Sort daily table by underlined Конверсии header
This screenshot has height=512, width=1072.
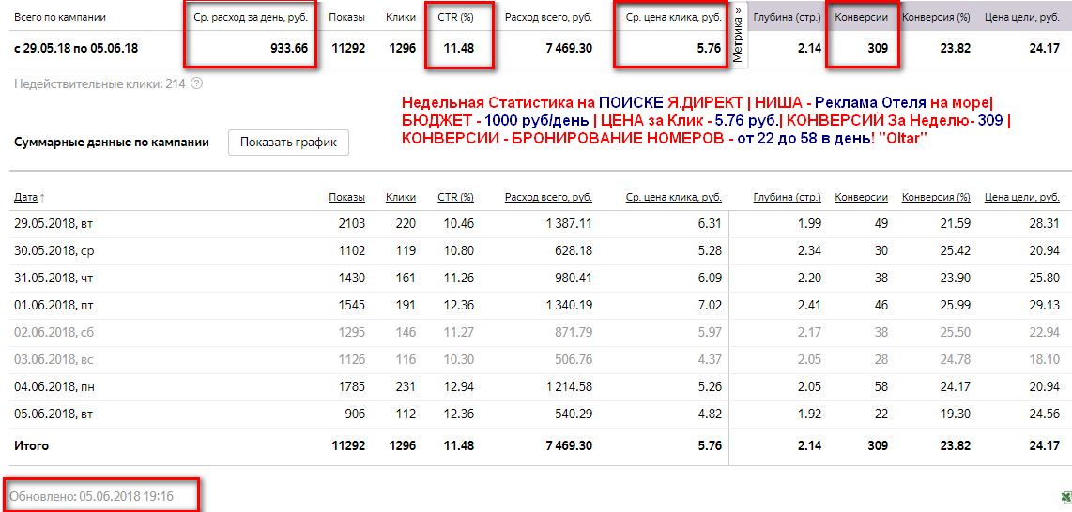(862, 197)
